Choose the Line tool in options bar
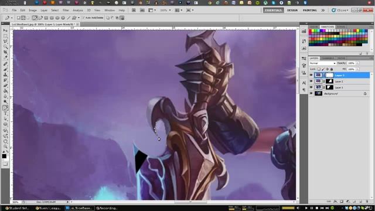 (x=69, y=18)
